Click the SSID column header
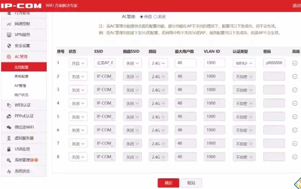 [99, 51]
